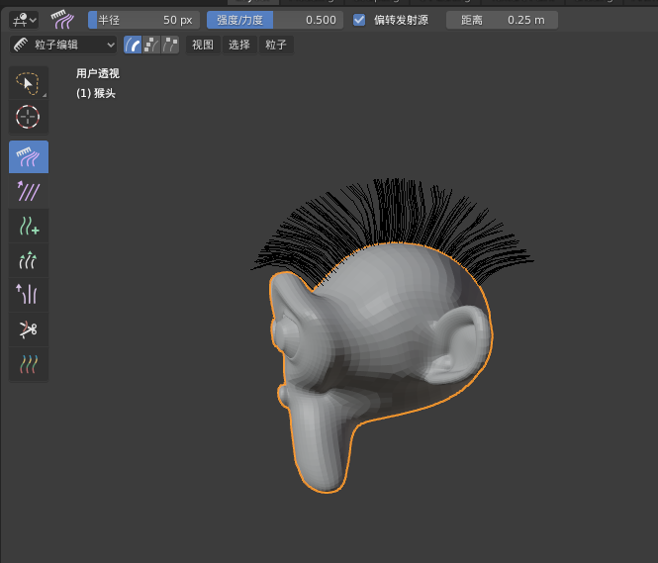Screen dimensions: 658x563
Task: Select the Weight hair tool
Action: (x=29, y=364)
